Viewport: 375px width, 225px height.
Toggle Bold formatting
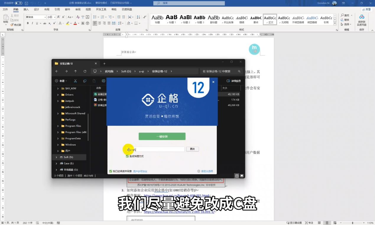point(28,23)
